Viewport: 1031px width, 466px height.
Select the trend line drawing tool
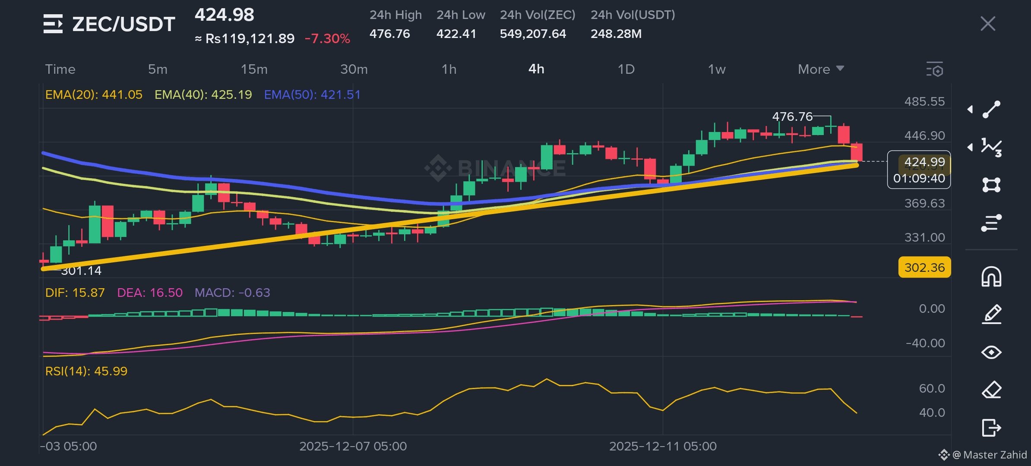pyautogui.click(x=991, y=110)
